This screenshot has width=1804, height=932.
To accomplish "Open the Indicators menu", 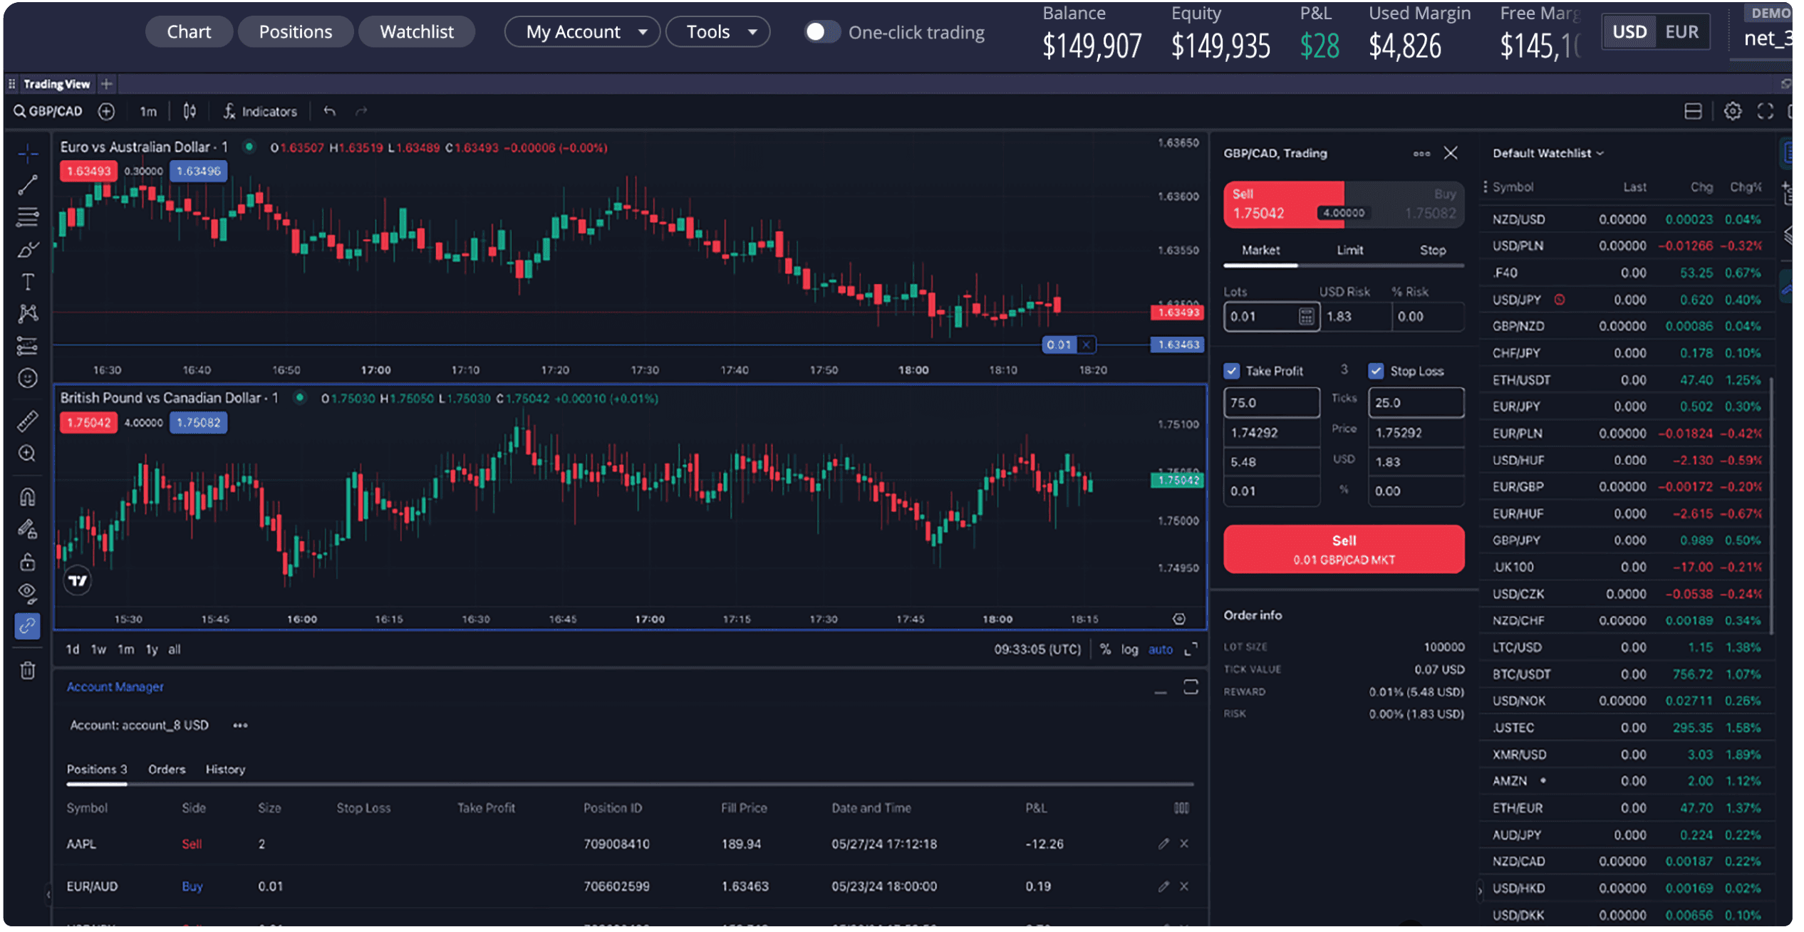I will 260,111.
